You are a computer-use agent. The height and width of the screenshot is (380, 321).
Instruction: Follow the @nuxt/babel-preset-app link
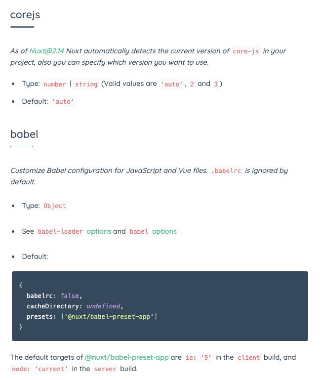[x=127, y=357]
